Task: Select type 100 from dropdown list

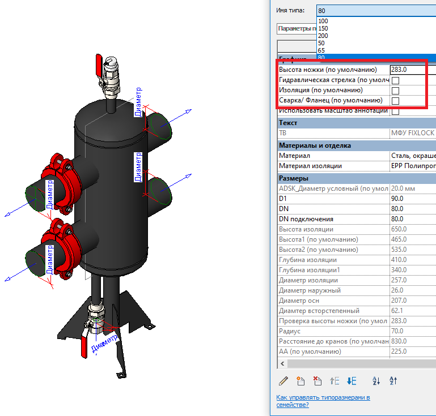Action: [323, 21]
